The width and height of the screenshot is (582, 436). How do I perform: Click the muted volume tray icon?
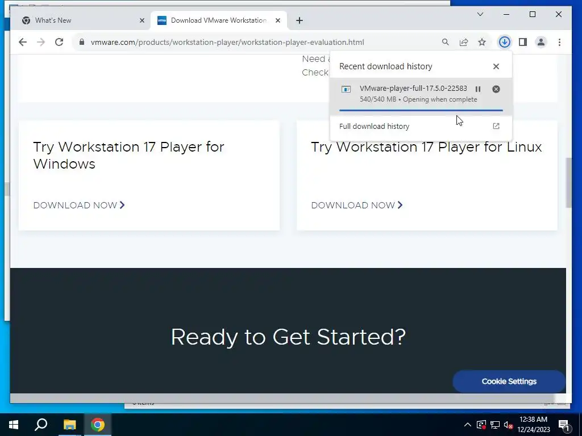pos(509,425)
